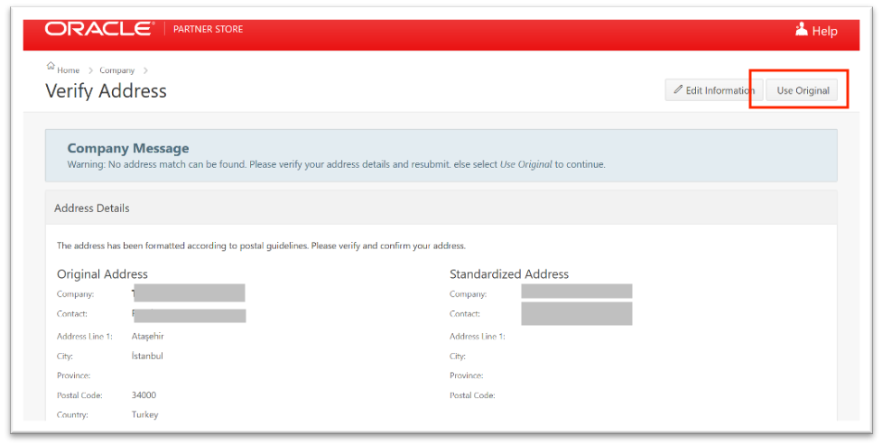Select the Company Message heading

[x=127, y=148]
